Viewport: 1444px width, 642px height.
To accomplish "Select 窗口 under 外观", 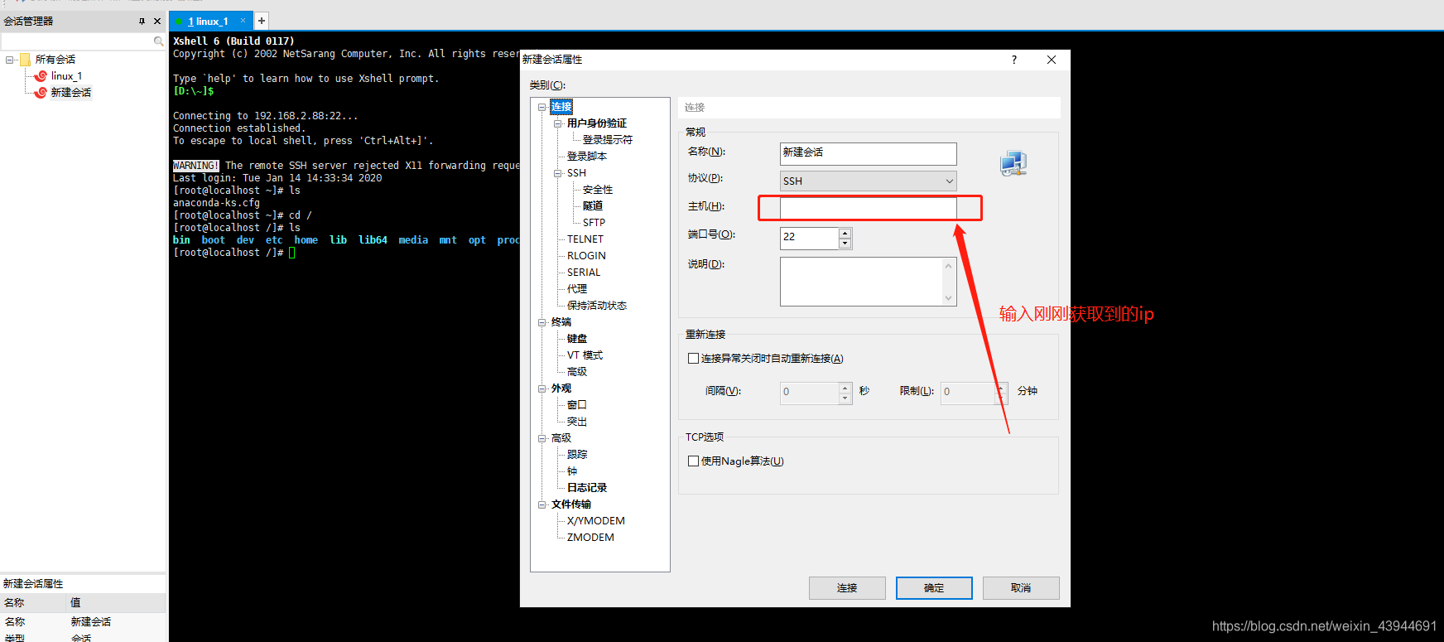I will [577, 405].
